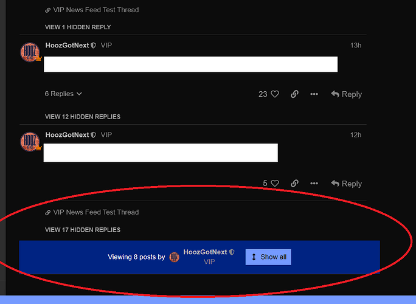Image resolution: width=416 pixels, height=304 pixels.
Task: Expand View 1 Hidden Reply
Action: pyautogui.click(x=78, y=27)
